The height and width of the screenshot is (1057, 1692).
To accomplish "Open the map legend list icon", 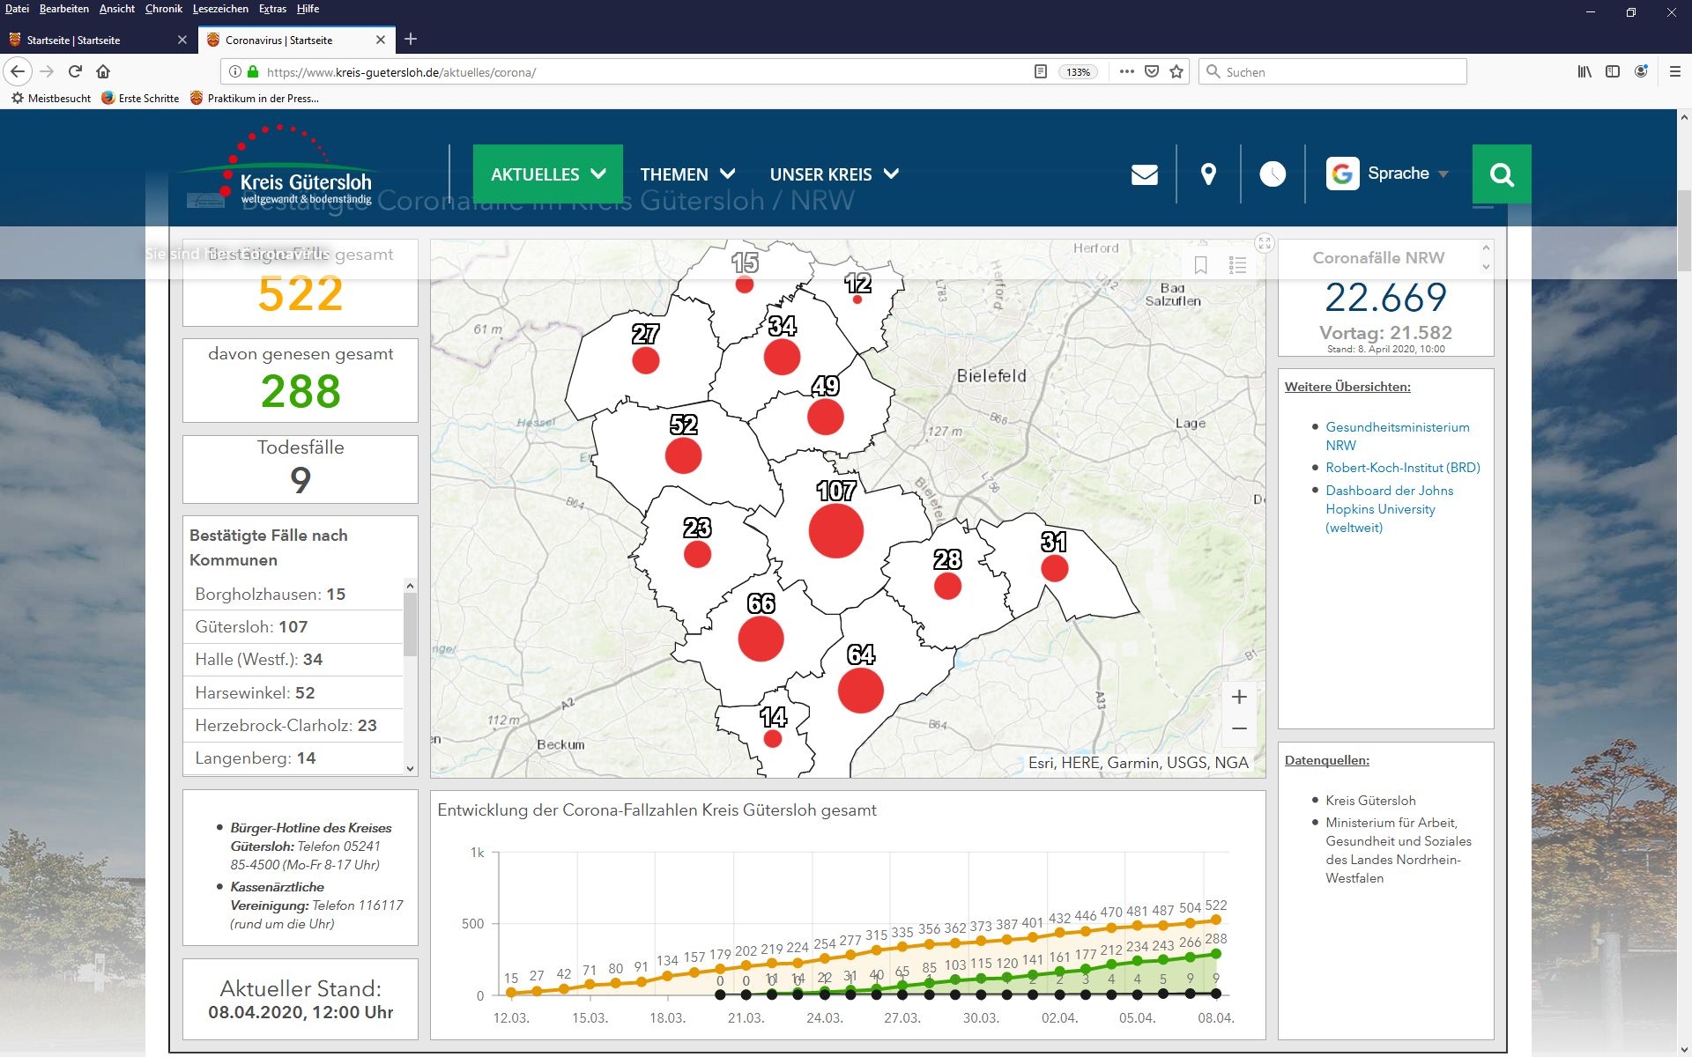I will point(1237,265).
